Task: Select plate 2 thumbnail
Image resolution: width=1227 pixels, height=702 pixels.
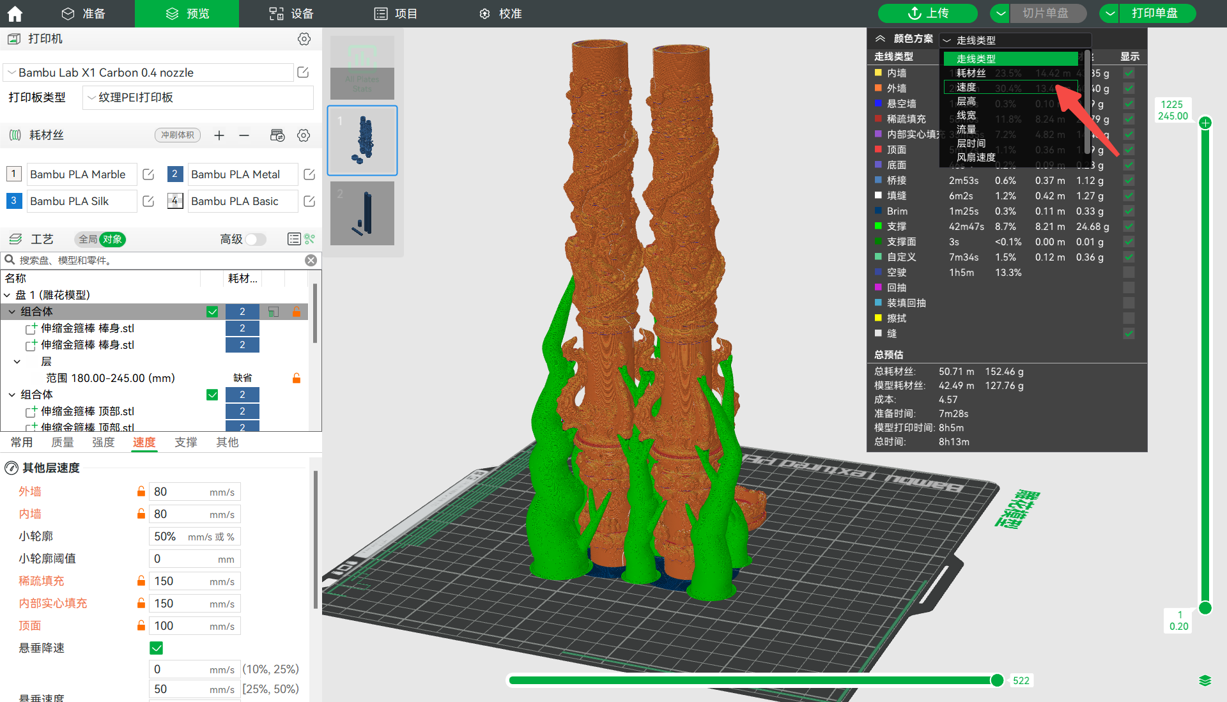Action: pyautogui.click(x=362, y=213)
